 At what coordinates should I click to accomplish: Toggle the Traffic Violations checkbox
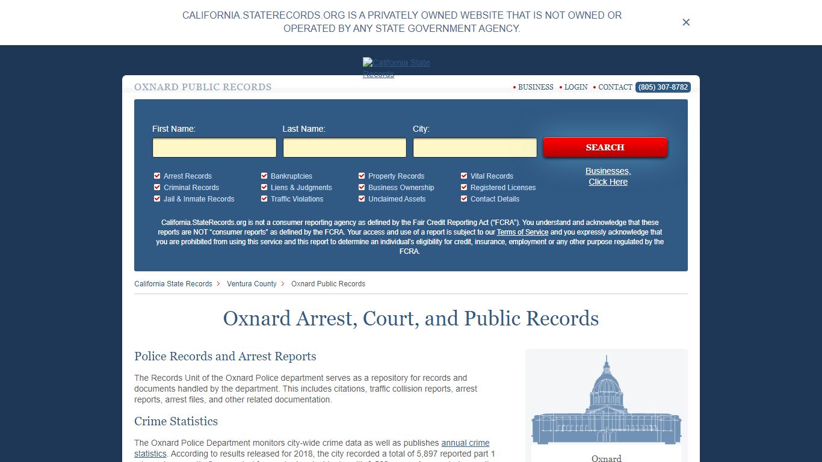point(264,199)
